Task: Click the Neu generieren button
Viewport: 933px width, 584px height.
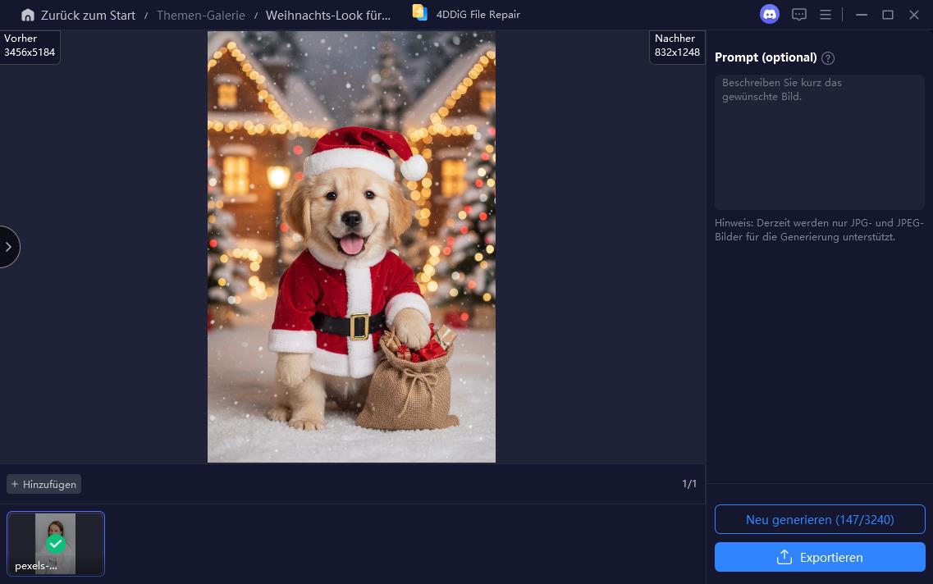Action: [x=820, y=519]
